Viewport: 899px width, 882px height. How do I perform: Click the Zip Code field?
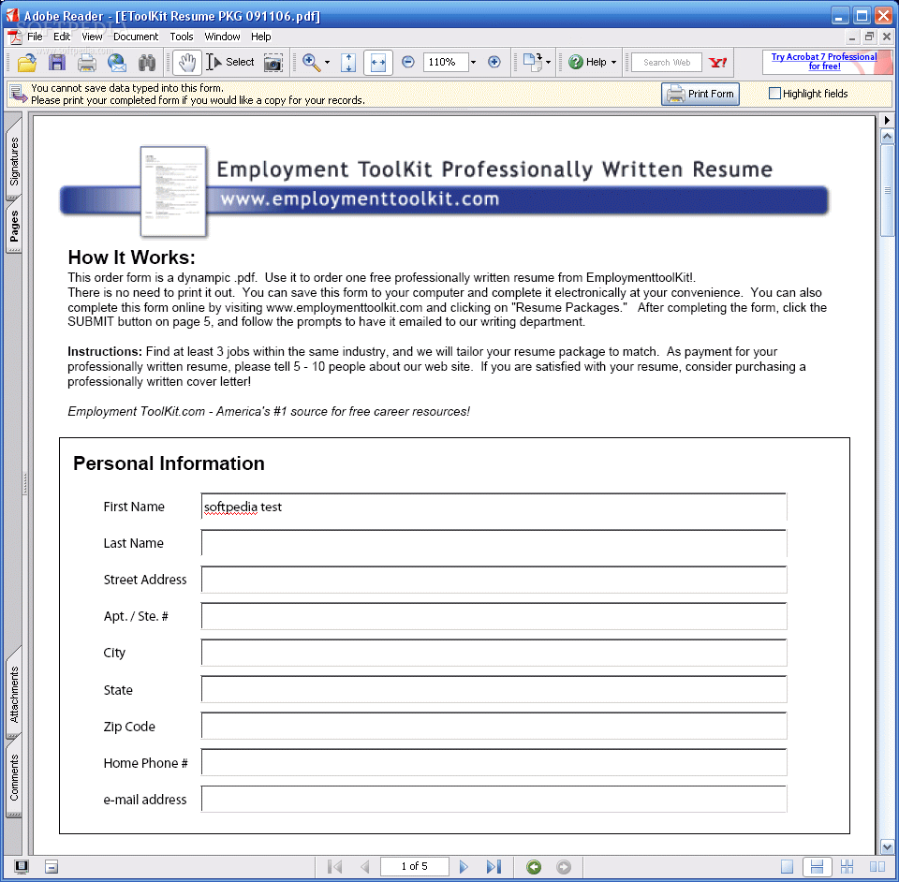point(494,727)
